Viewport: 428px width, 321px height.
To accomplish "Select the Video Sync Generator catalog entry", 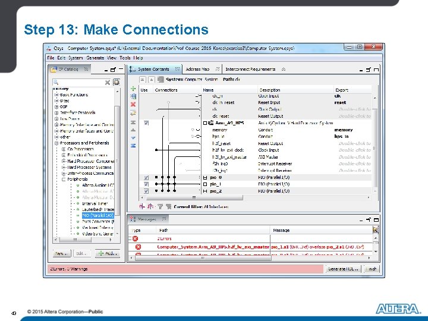I will [x=97, y=234].
